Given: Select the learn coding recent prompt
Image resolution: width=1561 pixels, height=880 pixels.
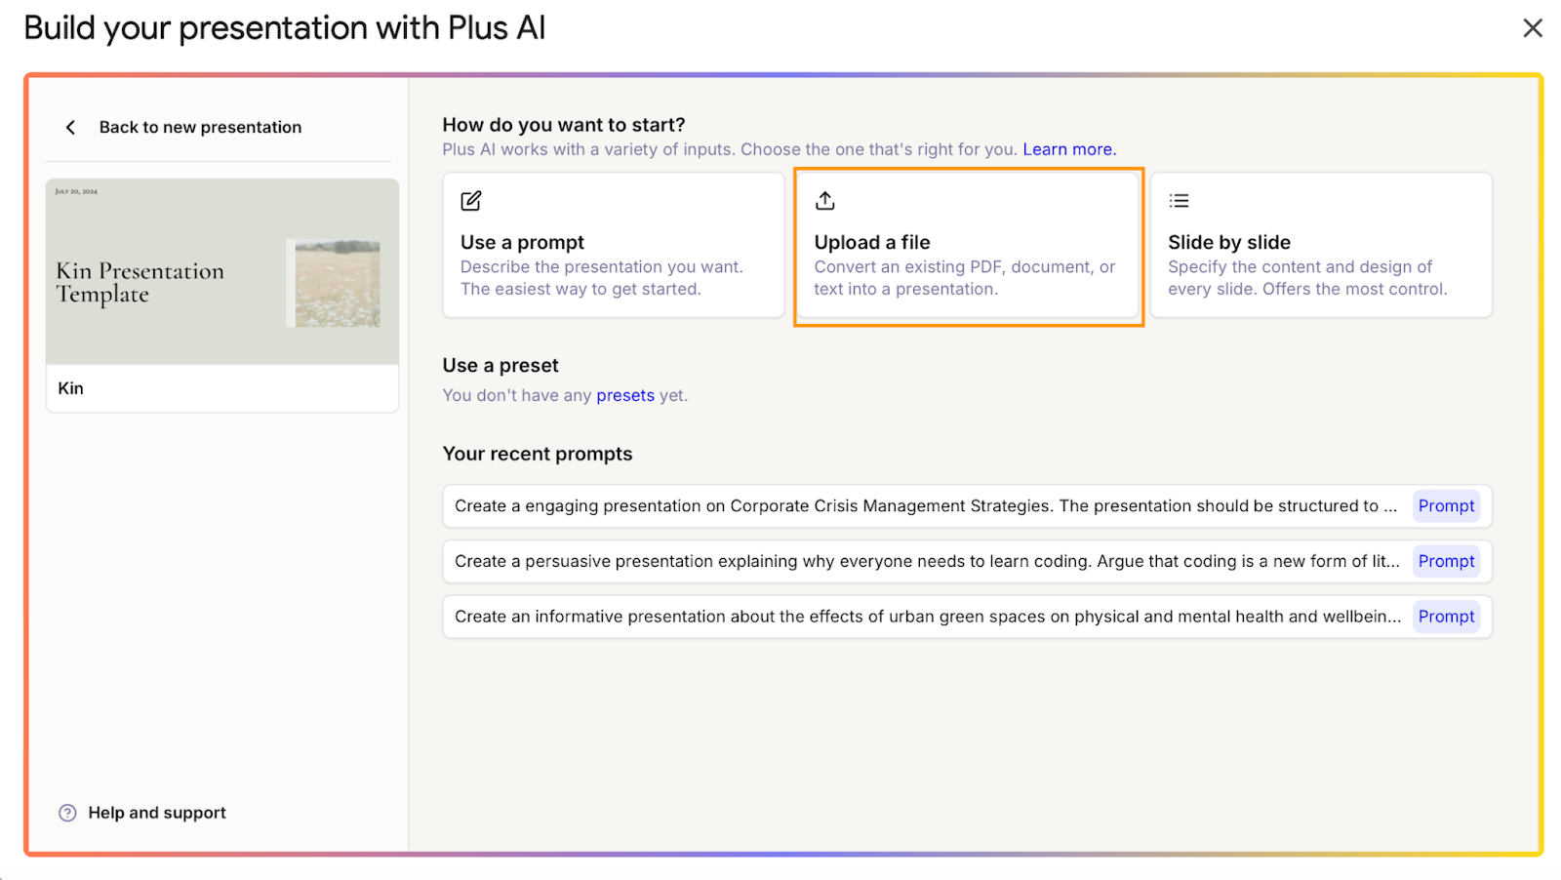Looking at the screenshot, I should click(967, 562).
